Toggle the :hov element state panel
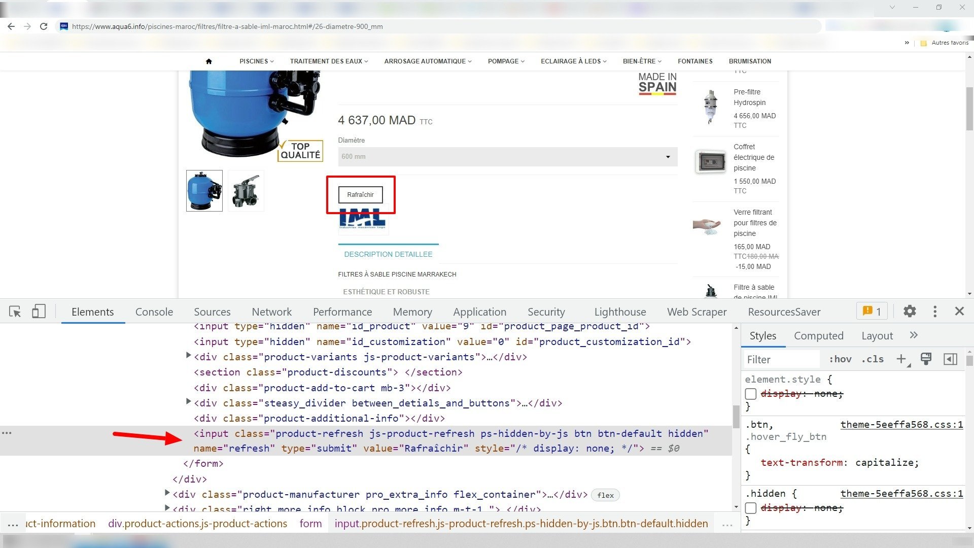Screen dimensions: 974x548 (840, 359)
